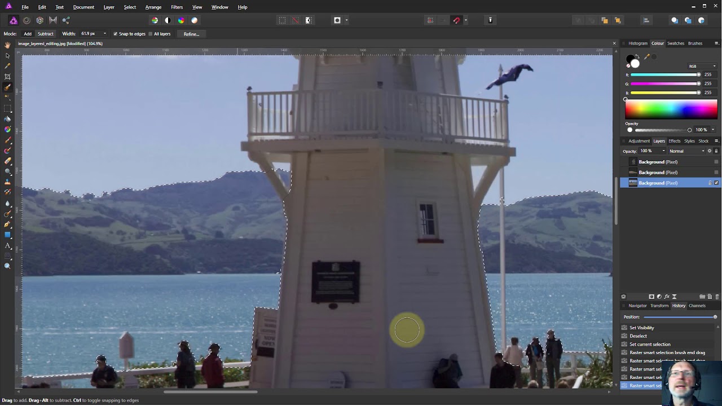The height and width of the screenshot is (406, 722).
Task: Pick a colour from the spectrum box
Action: pos(671,109)
